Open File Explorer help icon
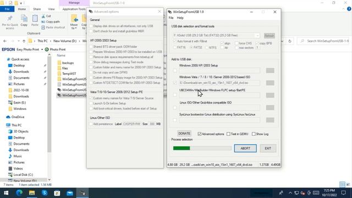 tap(349, 9)
